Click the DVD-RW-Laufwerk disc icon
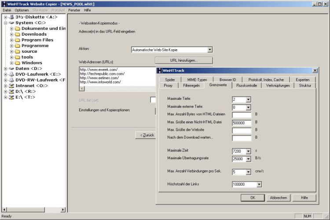Image resolution: width=330 pixels, height=220 pixels. (11, 80)
